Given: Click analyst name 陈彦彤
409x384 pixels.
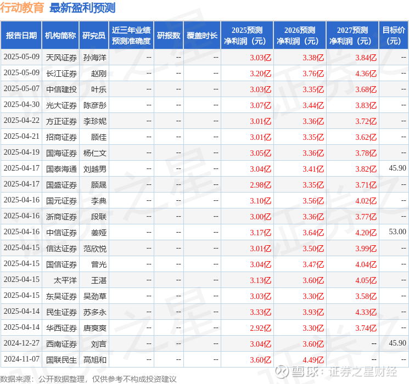Looking at the screenshot, I should 94,105.
